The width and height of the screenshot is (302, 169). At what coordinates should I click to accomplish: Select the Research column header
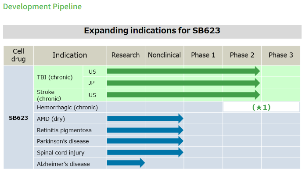click(126, 55)
